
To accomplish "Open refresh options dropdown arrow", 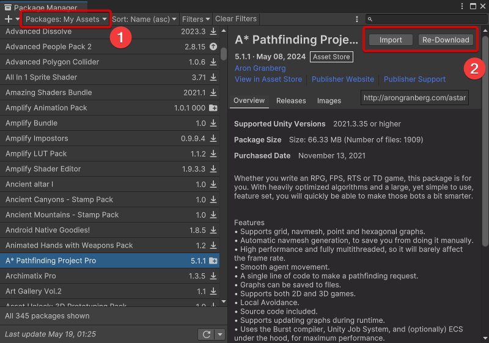I will tap(220, 334).
